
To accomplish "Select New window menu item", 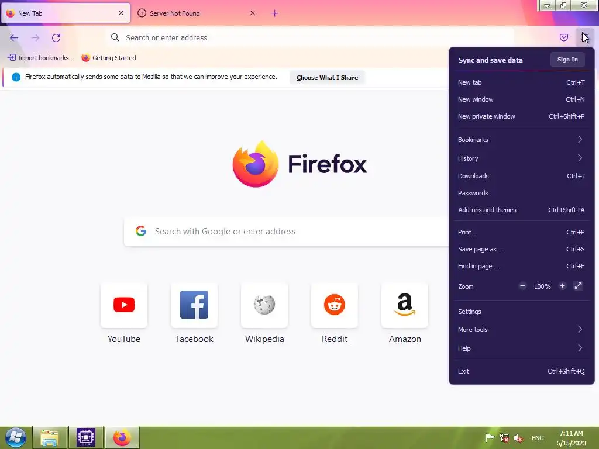I will (521, 99).
